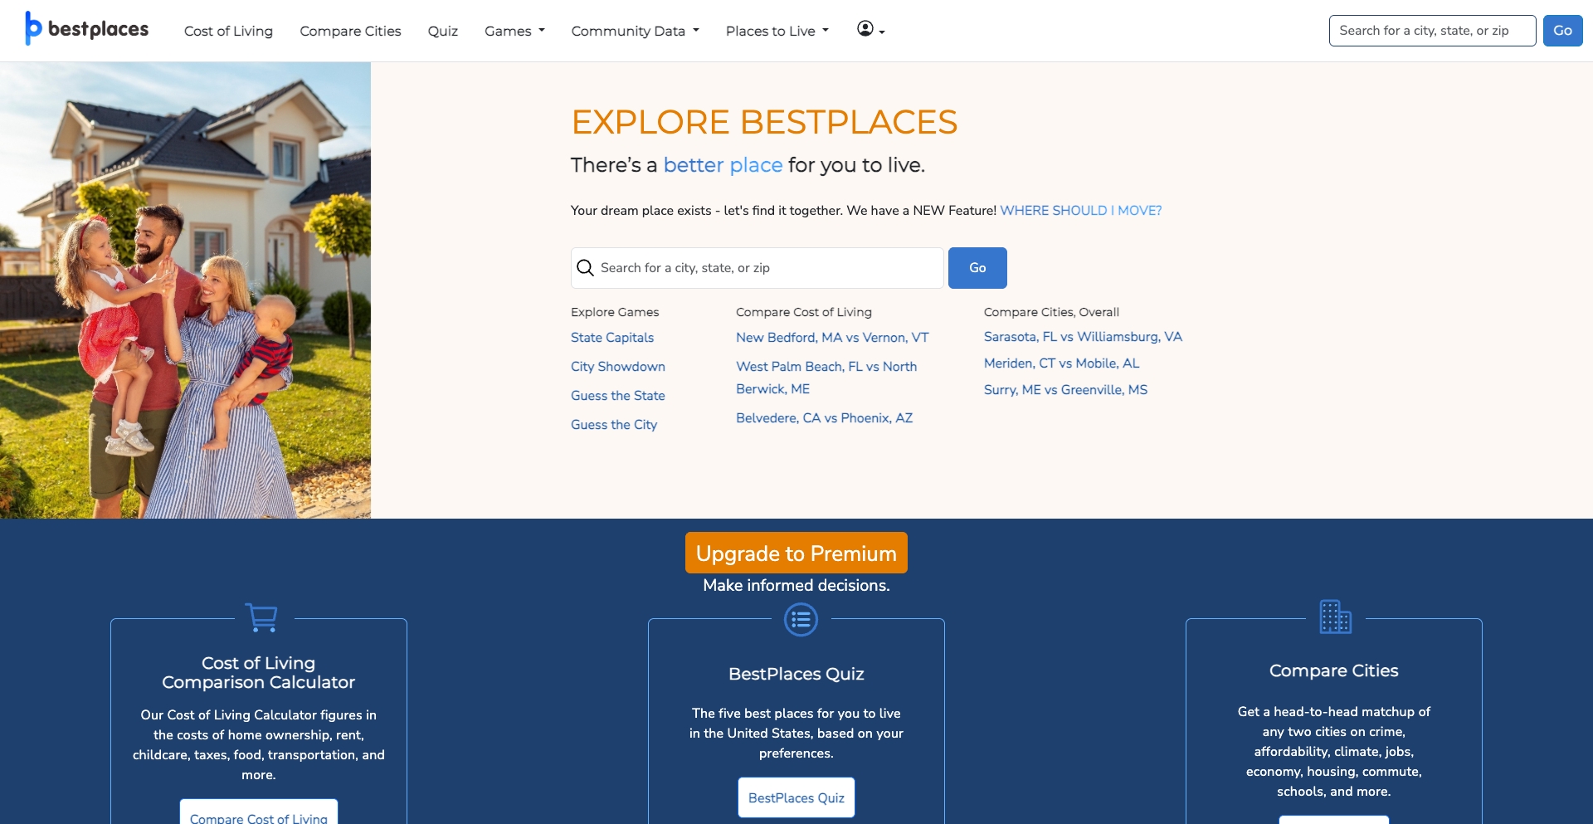Launch the BestPlaces Quiz button
The width and height of the screenshot is (1593, 824).
coord(796,797)
